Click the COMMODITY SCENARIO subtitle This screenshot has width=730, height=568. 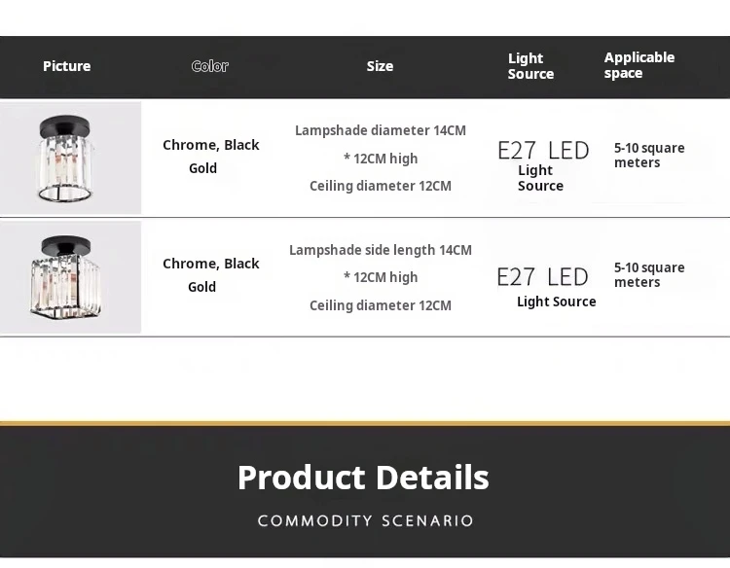(365, 520)
